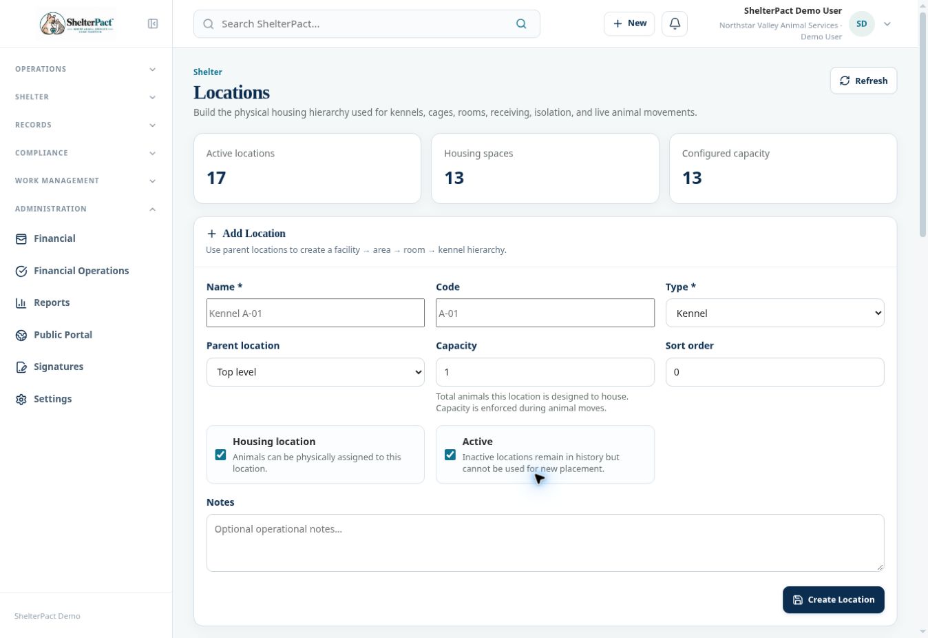Click the Housing spaces card

point(545,168)
